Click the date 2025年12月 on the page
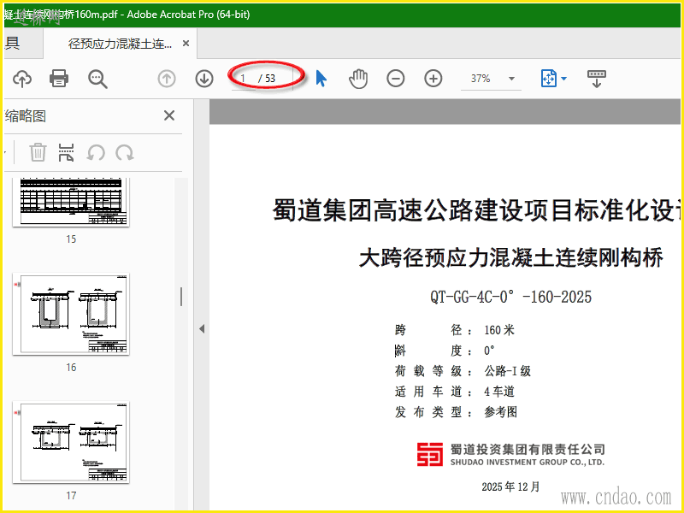Image resolution: width=684 pixels, height=513 pixels. (x=510, y=486)
